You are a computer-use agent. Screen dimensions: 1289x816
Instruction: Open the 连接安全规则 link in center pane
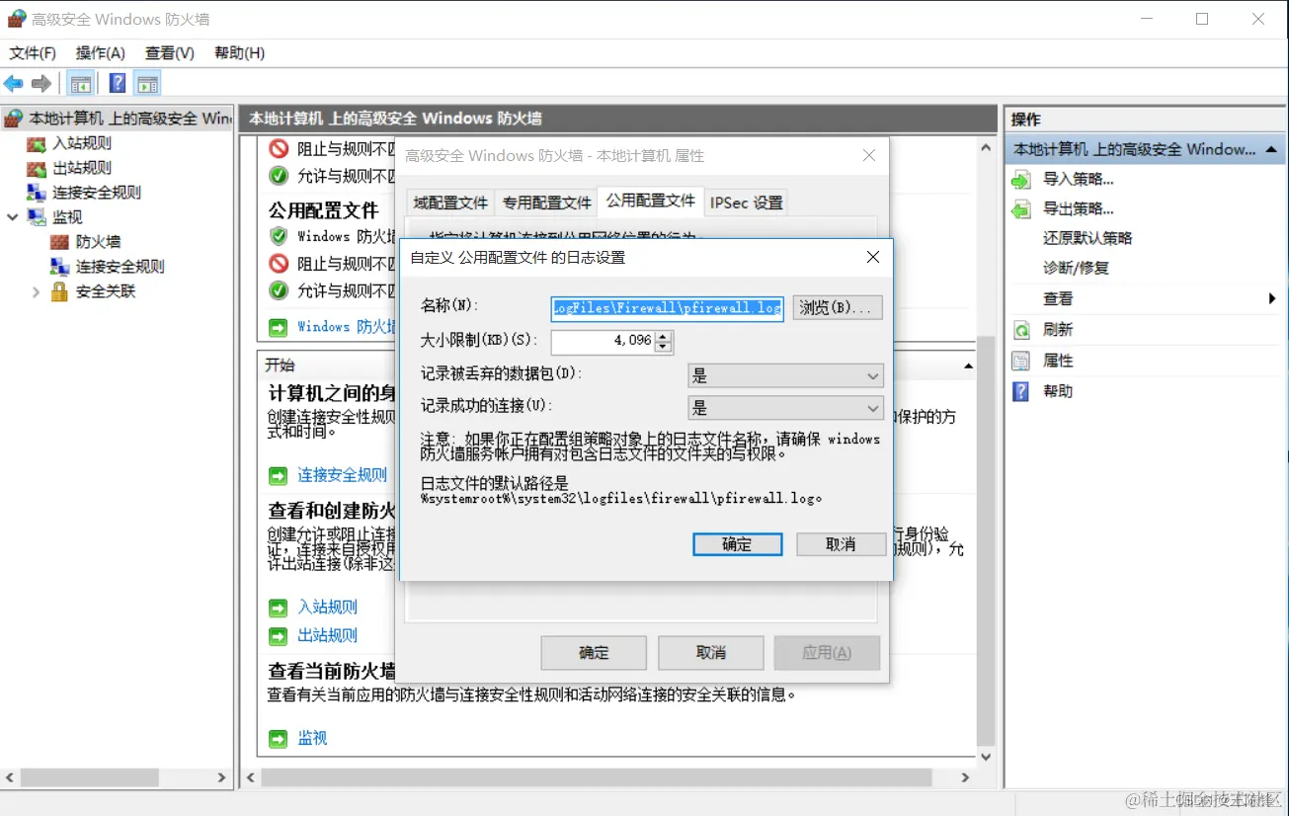[343, 476]
